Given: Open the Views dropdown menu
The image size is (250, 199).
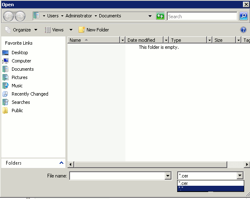Looking at the screenshot, I should (x=71, y=30).
